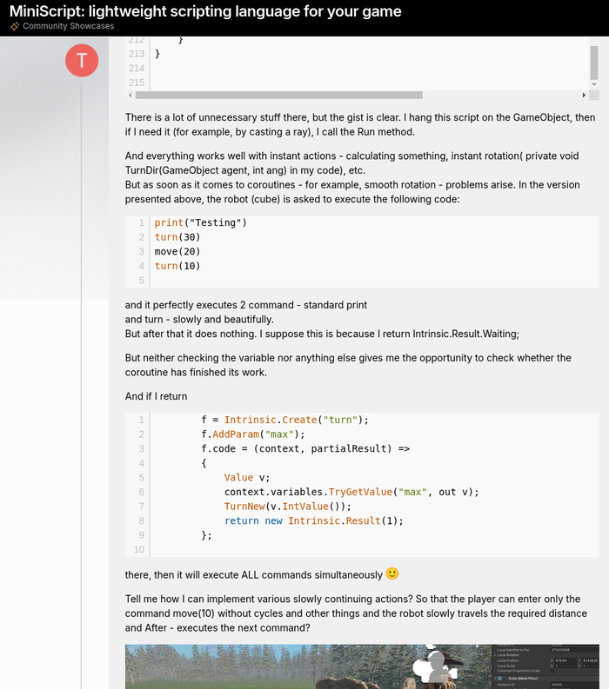The height and width of the screenshot is (689, 609).
Task: Click the horizontal scrollbar thumb under code
Action: (x=278, y=95)
